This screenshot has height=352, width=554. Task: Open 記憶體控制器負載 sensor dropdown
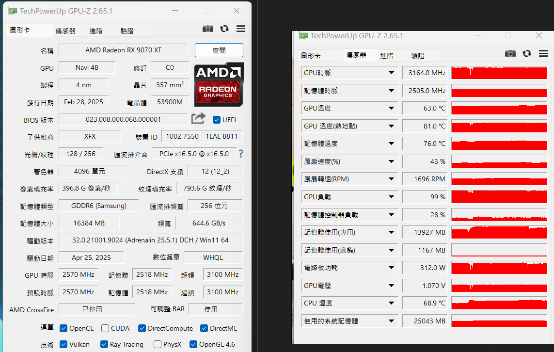(391, 214)
